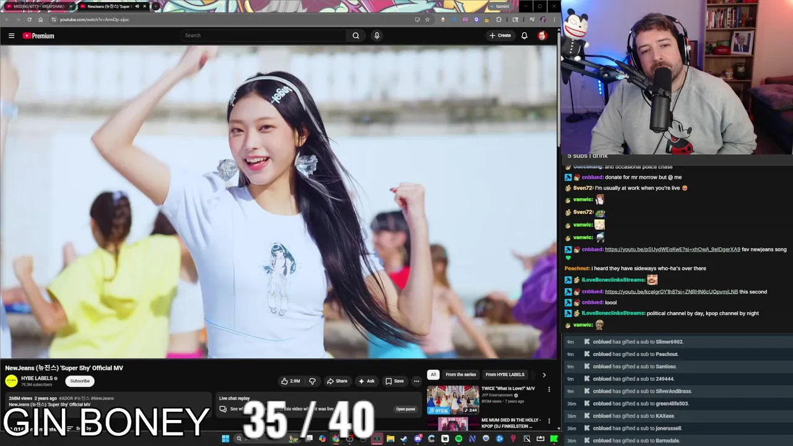Go to browser home page
Image resolution: width=793 pixels, height=446 pixels.
pyautogui.click(x=40, y=19)
